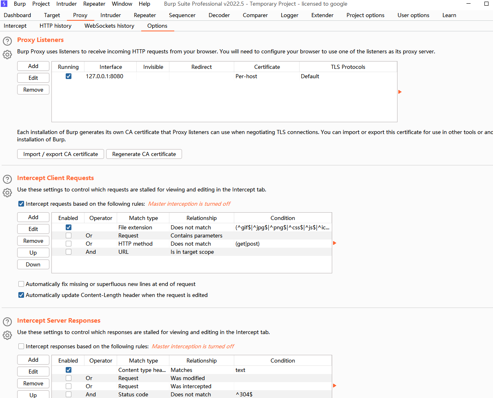The width and height of the screenshot is (493, 398).
Task: Move client request rule Down
Action: 33,264
